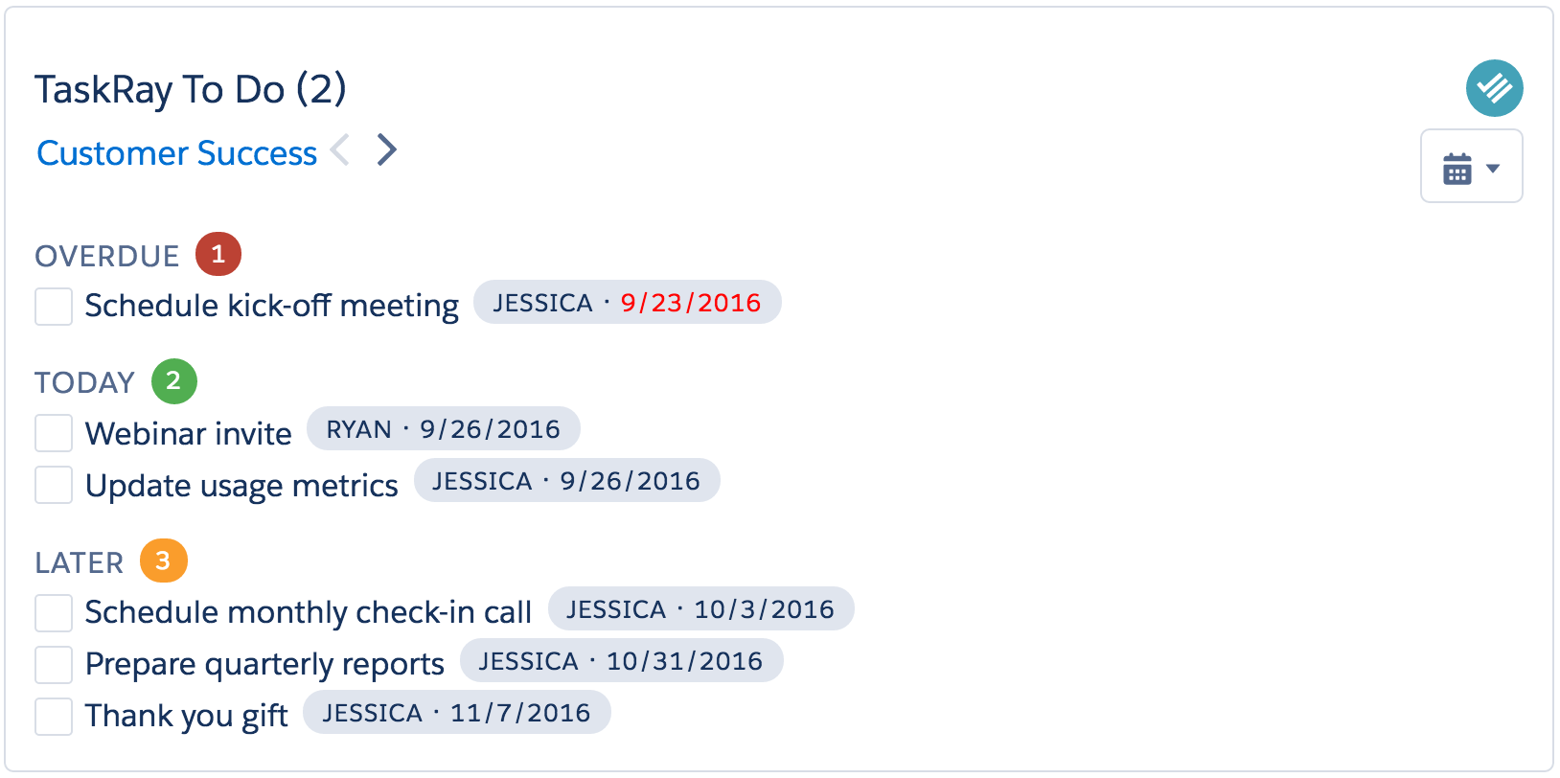The image size is (1560, 778).
Task: Mark Thank you gift task done
Action: pos(54,717)
